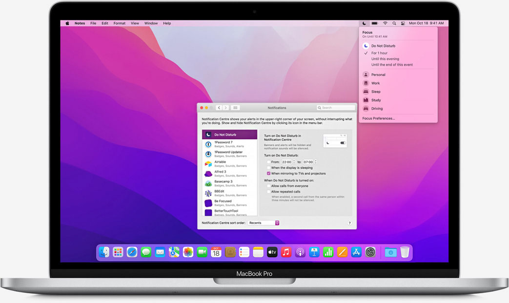Open the Podcasts app in the Dock
Screen dimensions: 509x303
[300, 252]
